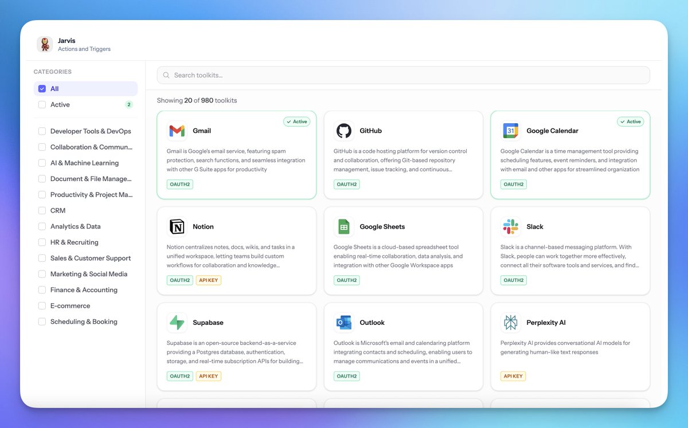This screenshot has width=688, height=428.
Task: Check the Scheduling & Booking checkbox
Action: (42, 322)
